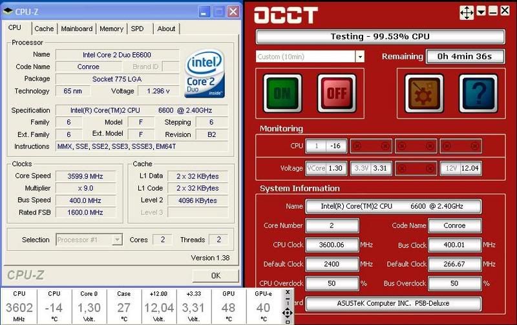Click Rated FSB value 1600.0 MHz

click(85, 213)
